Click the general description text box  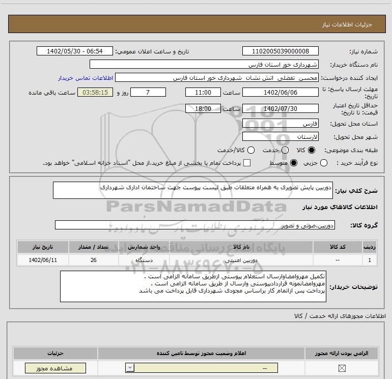193,190
